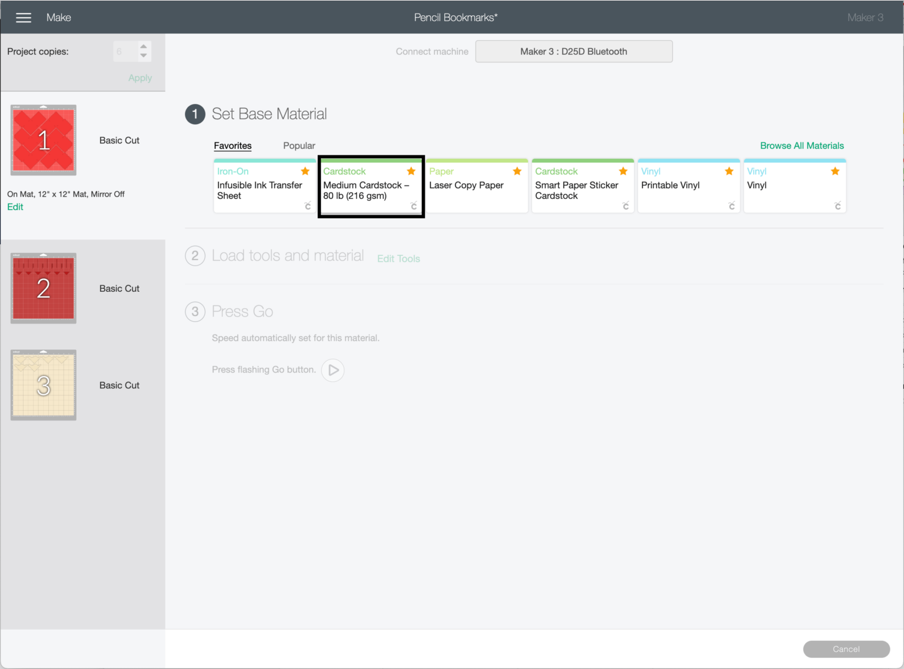
Task: Toggle favorite star on Medium Cardstock
Action: (x=411, y=171)
